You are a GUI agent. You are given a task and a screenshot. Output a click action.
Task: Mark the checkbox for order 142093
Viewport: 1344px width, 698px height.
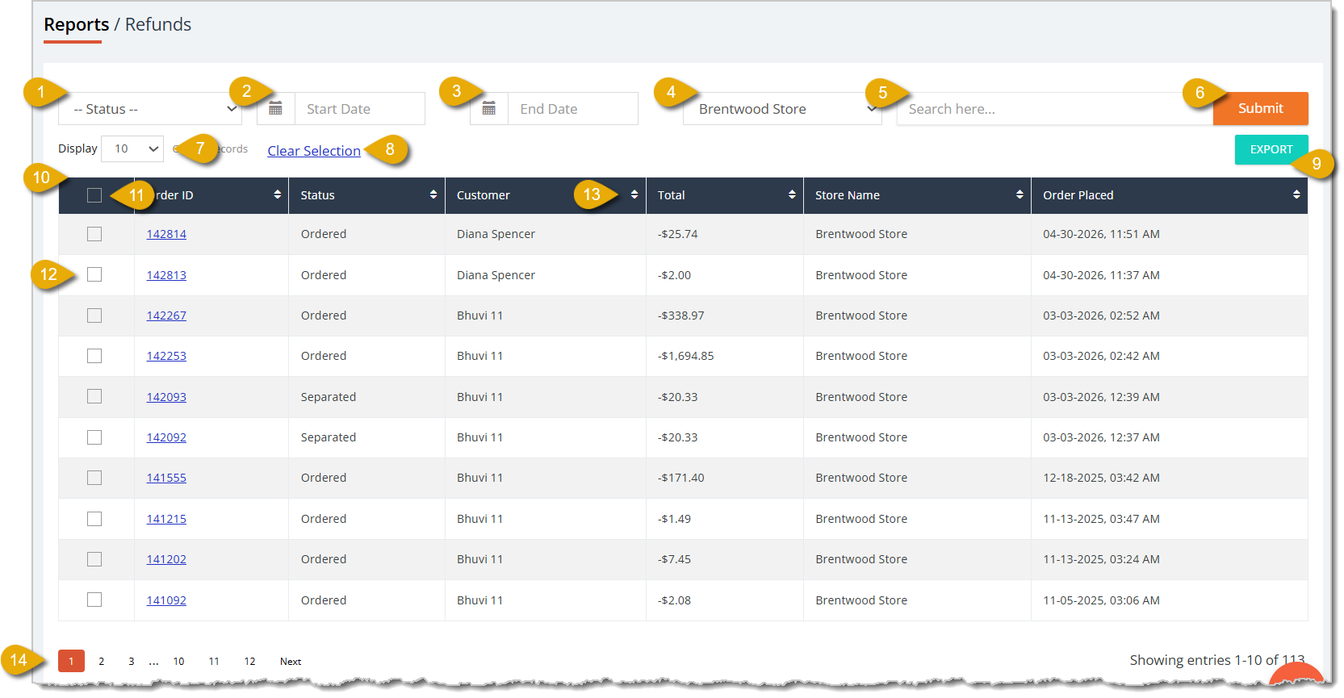point(94,396)
